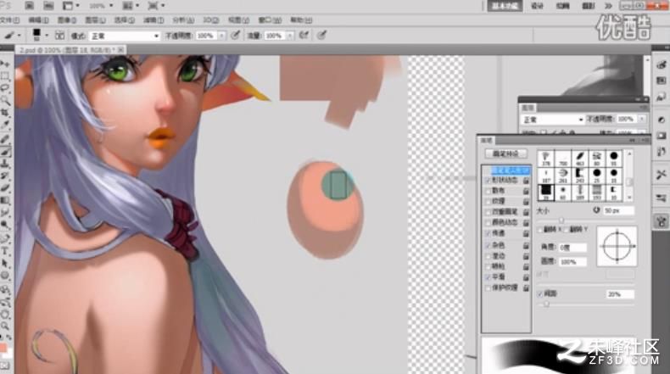Open the 编辑 menu
The width and height of the screenshot is (670, 374).
pyautogui.click(x=38, y=20)
